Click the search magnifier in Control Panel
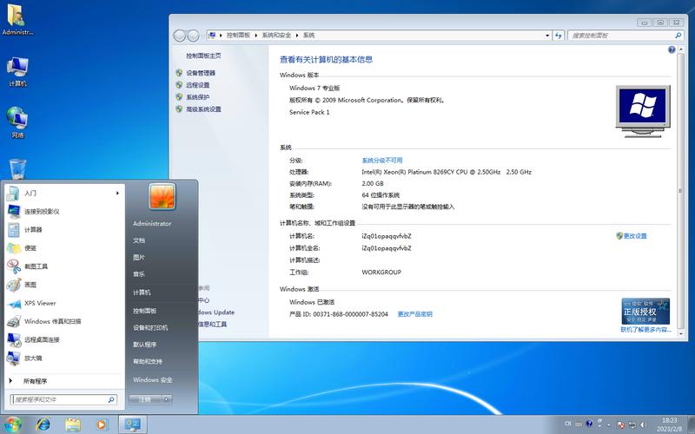The width and height of the screenshot is (695, 434). point(678,36)
